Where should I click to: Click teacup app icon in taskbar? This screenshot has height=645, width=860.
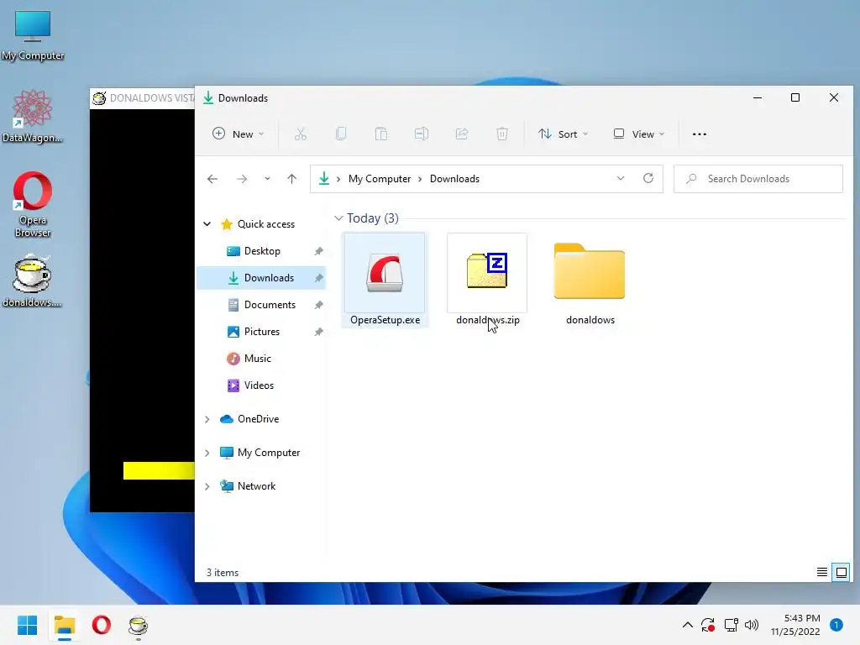[x=139, y=625]
